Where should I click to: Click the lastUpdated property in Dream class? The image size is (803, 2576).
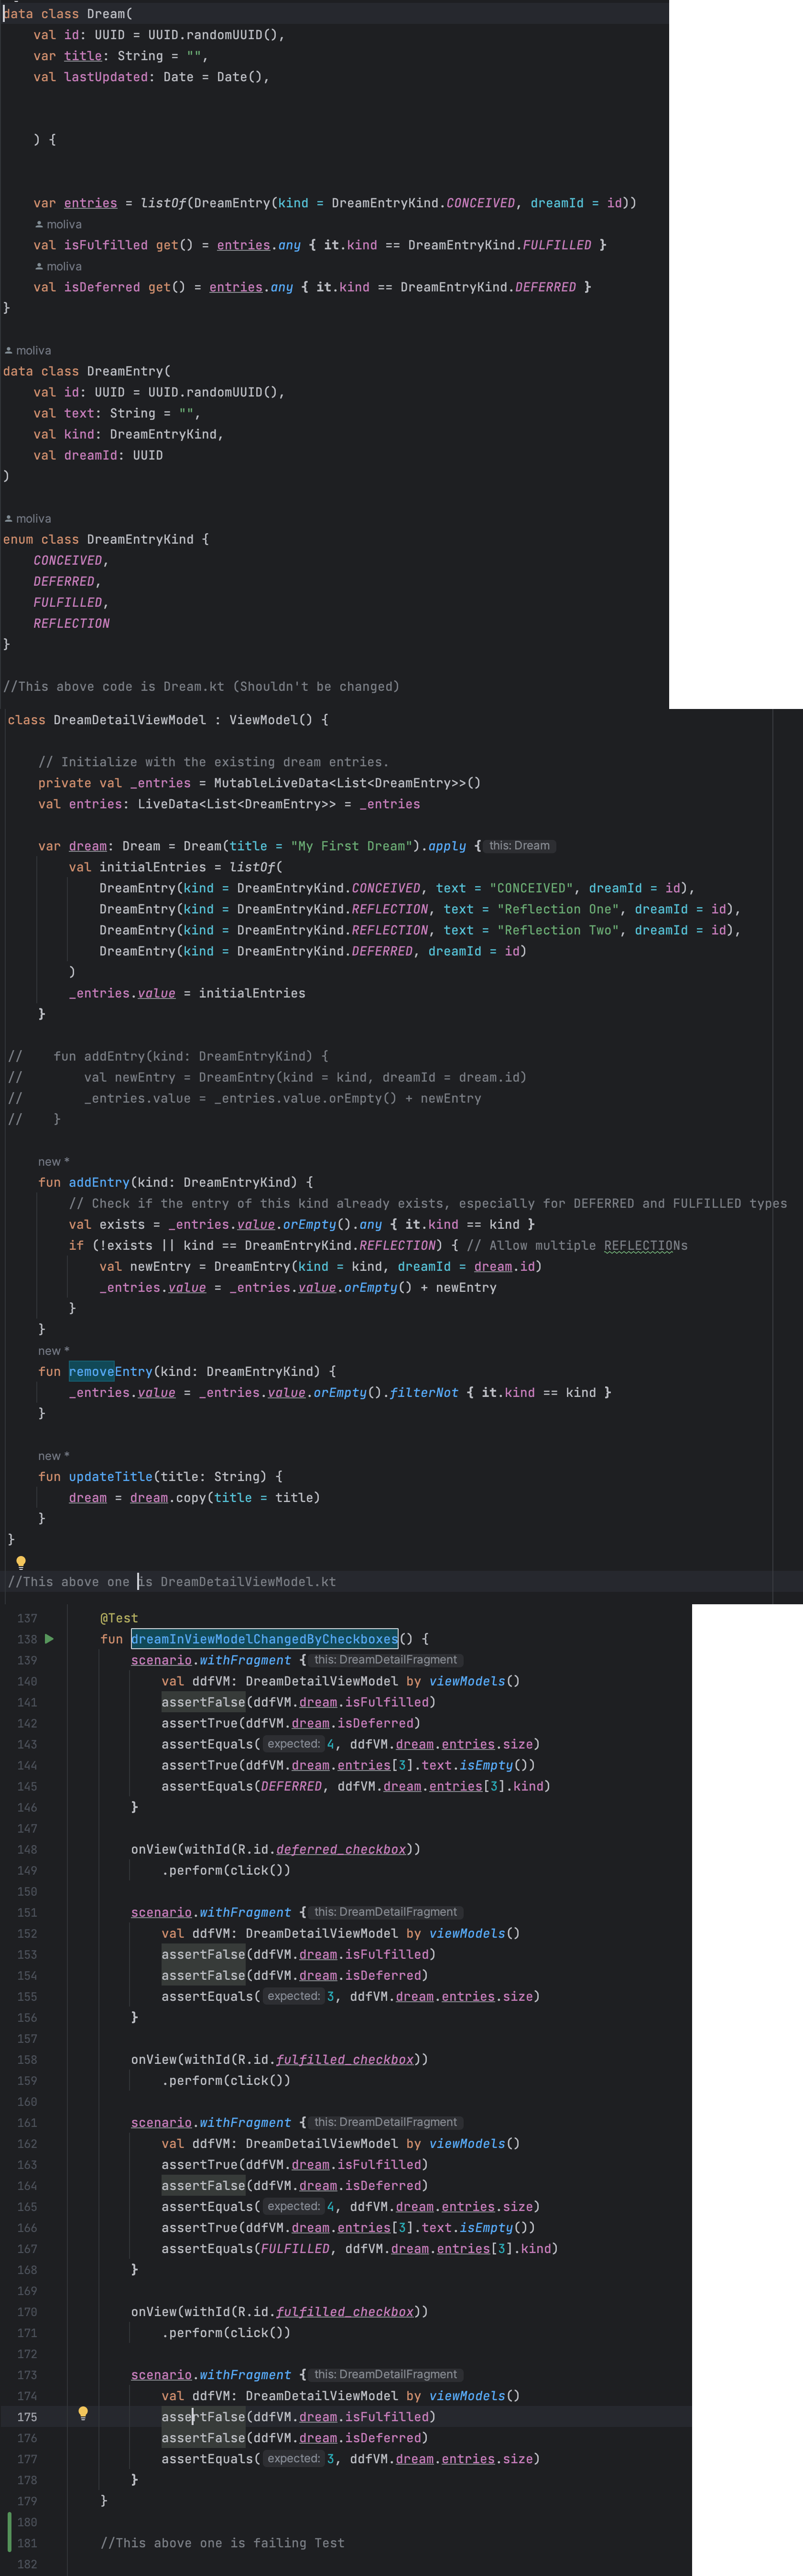[105, 76]
